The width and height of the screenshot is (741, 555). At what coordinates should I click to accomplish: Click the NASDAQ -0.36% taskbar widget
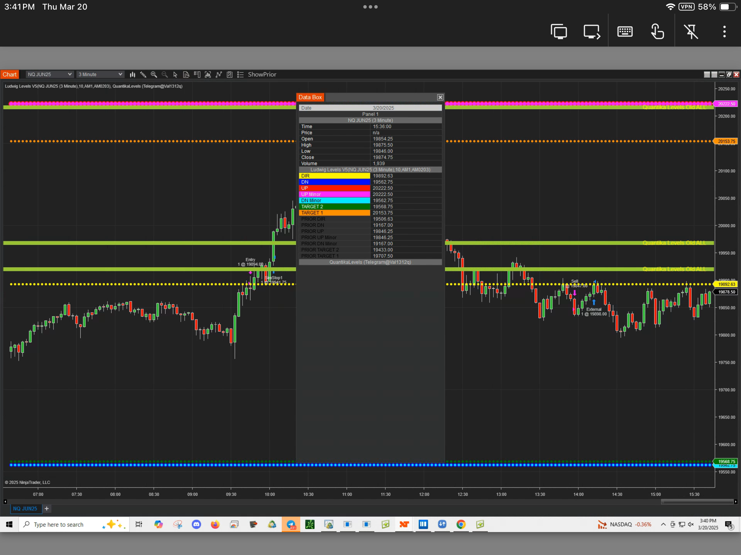tap(624, 524)
